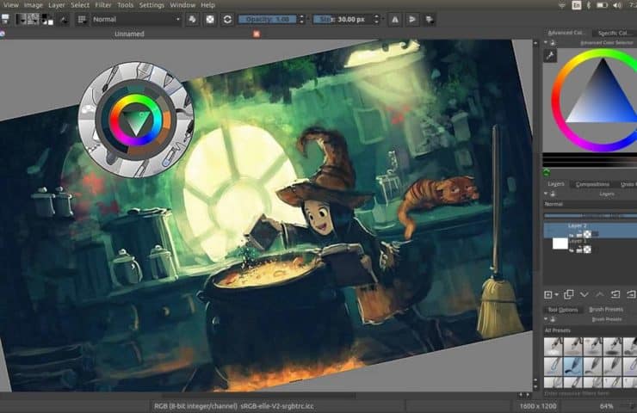The image size is (637, 413).
Task: Click the Opacity slider in toolbar
Action: (x=267, y=18)
